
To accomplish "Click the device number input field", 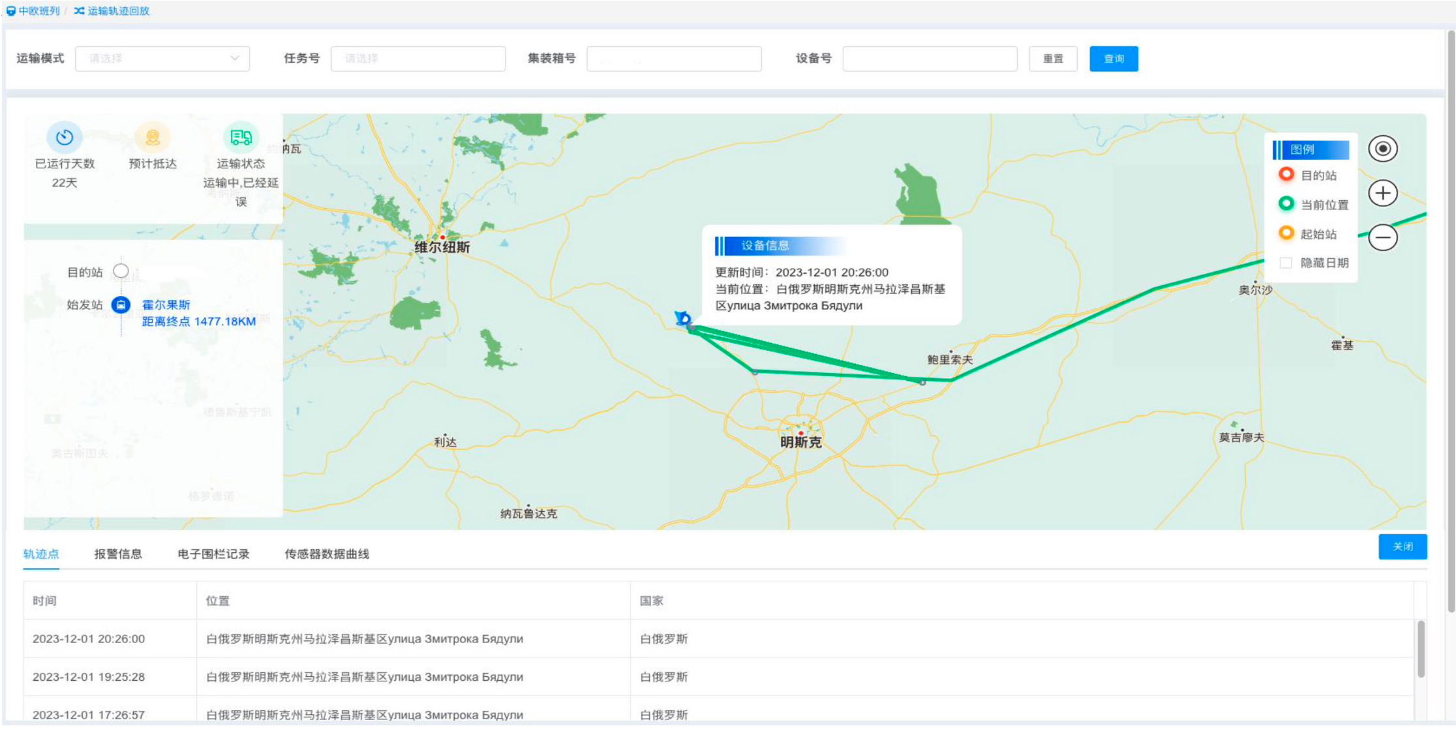I will (930, 59).
